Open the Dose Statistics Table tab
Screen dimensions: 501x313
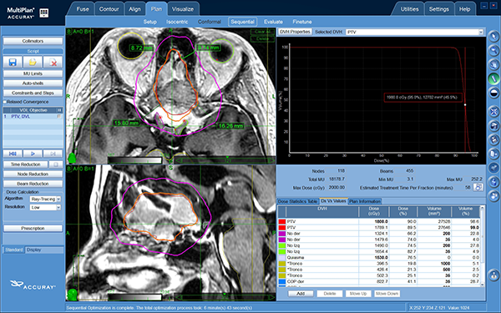tap(298, 201)
